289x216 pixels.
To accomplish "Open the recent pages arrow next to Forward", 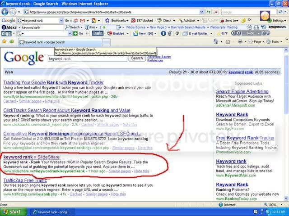I will pos(19,12).
